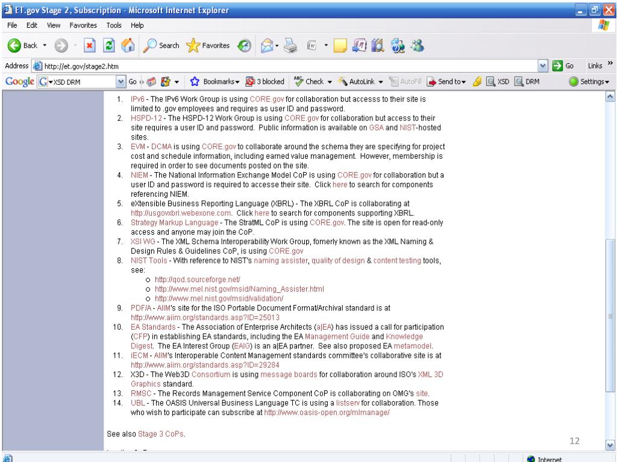Open the usgovxbrl.webexone.com link

click(x=181, y=214)
